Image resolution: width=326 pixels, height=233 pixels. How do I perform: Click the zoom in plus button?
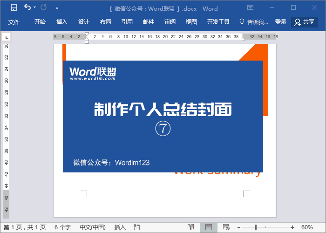coord(292,227)
